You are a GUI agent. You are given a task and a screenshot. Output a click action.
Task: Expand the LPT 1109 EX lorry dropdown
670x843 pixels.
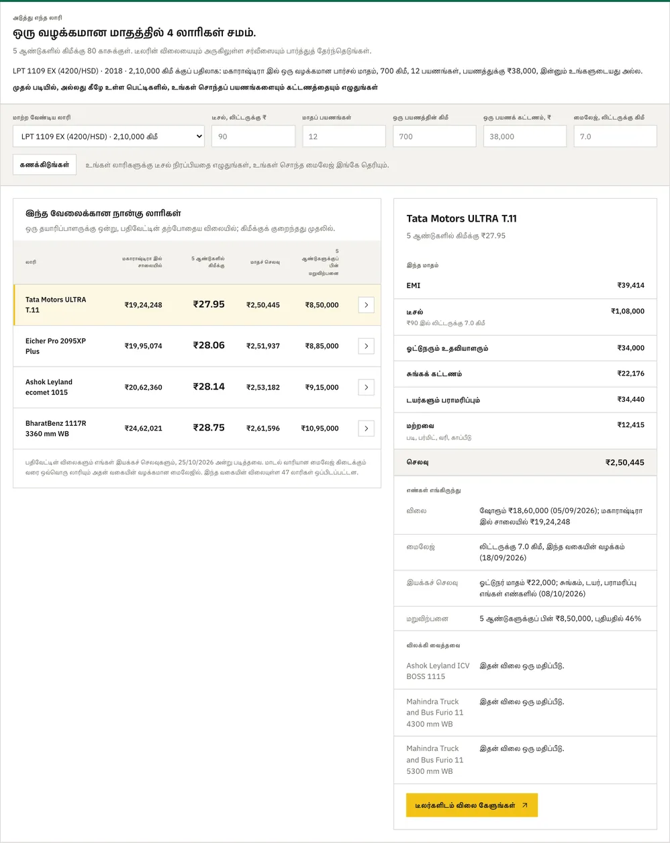(x=109, y=136)
